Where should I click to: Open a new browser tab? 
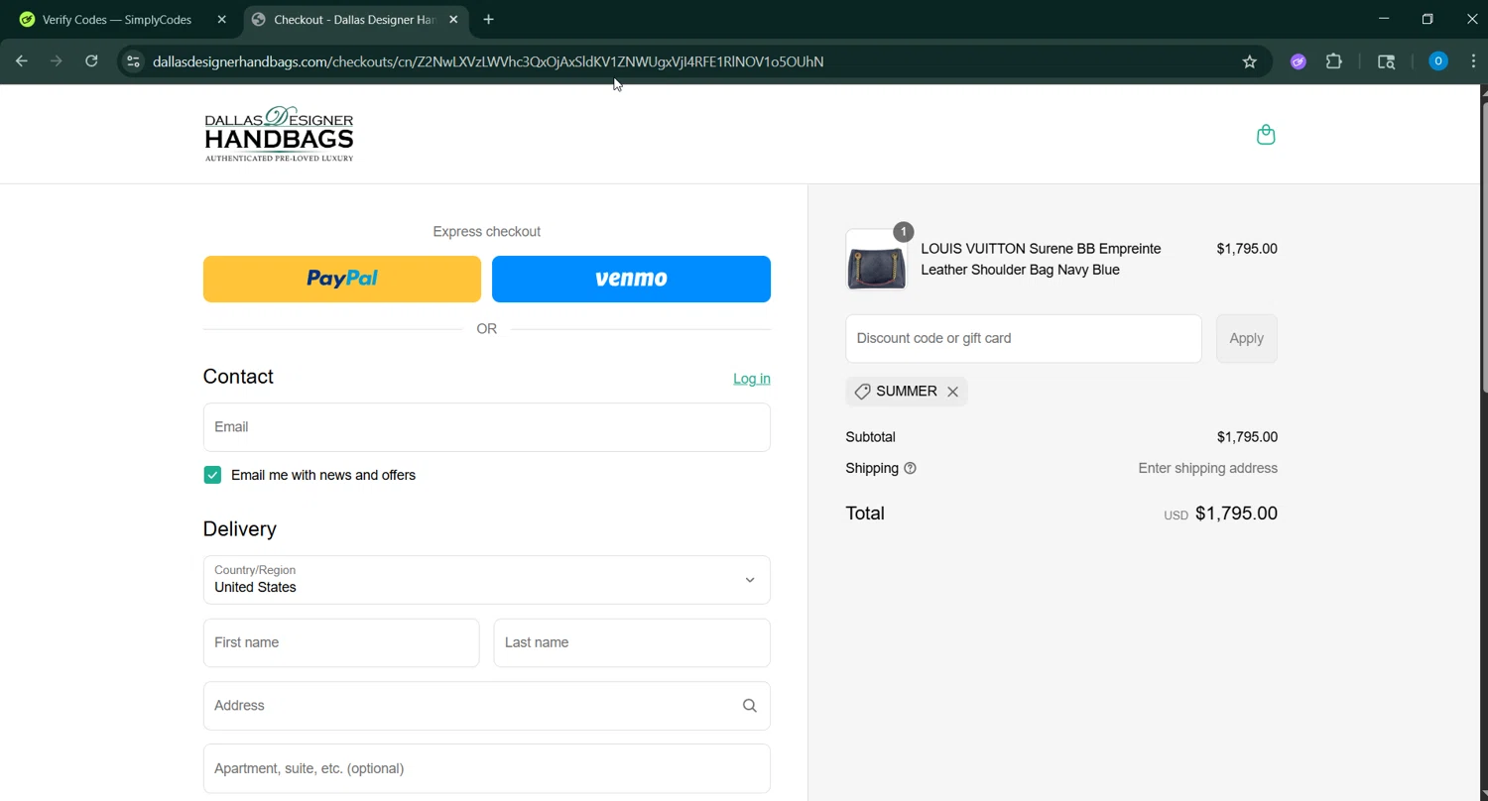488,20
